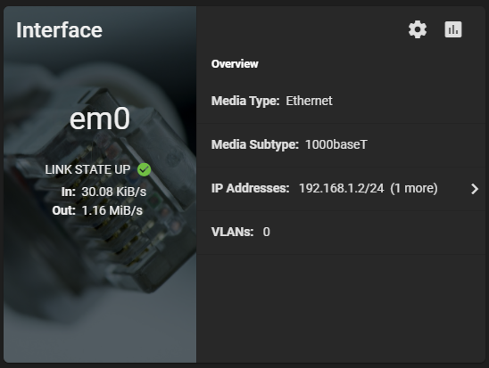The height and width of the screenshot is (368, 489).
Task: Click the VLANs count 0
Action: pos(266,233)
